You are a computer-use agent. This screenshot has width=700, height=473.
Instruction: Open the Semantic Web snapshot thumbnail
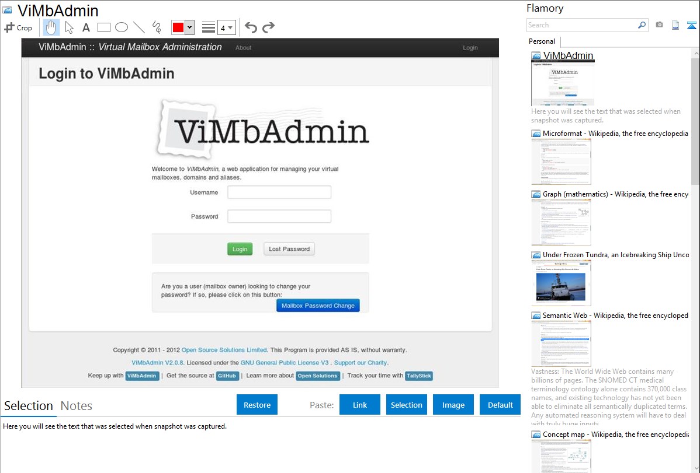tap(561, 344)
